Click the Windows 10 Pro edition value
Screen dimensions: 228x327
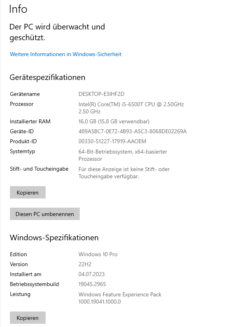click(98, 254)
